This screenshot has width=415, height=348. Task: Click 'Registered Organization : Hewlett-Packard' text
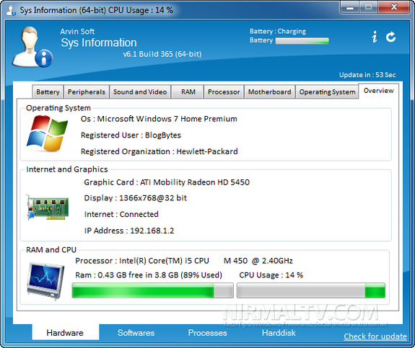[x=159, y=152]
